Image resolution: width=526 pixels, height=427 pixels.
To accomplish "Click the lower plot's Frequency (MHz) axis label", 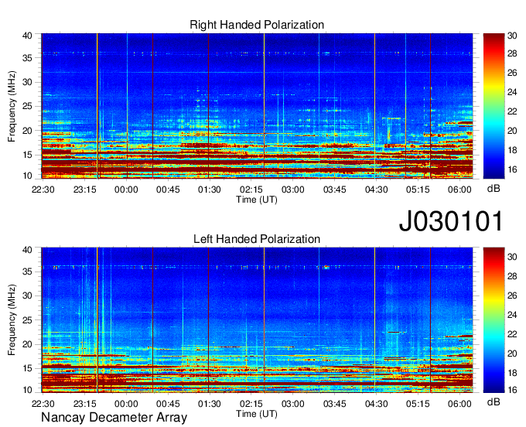I will click(x=12, y=320).
